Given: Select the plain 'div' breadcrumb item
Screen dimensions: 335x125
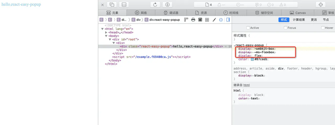Looking at the screenshot, I should click(136, 20).
